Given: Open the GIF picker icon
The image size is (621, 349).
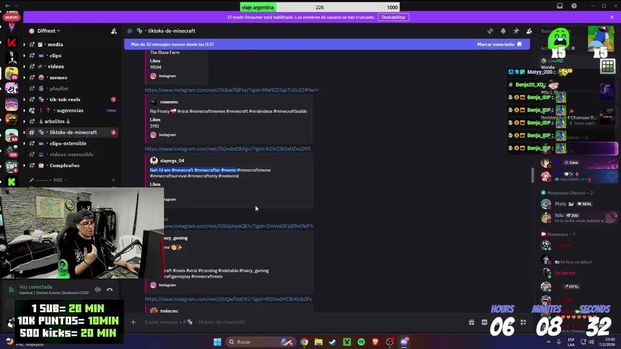Looking at the screenshot, I should [x=484, y=322].
